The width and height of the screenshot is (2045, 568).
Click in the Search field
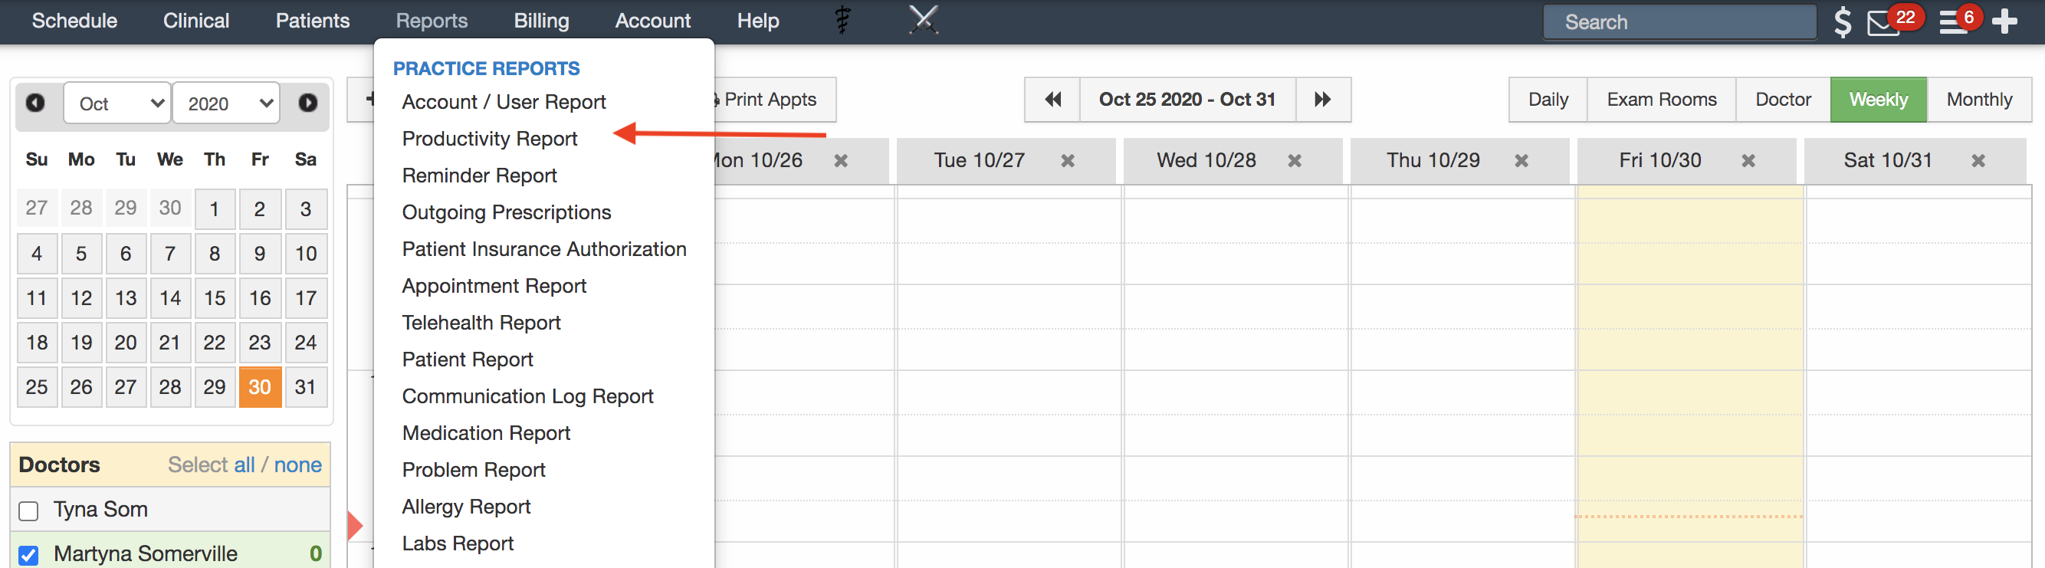click(1679, 22)
